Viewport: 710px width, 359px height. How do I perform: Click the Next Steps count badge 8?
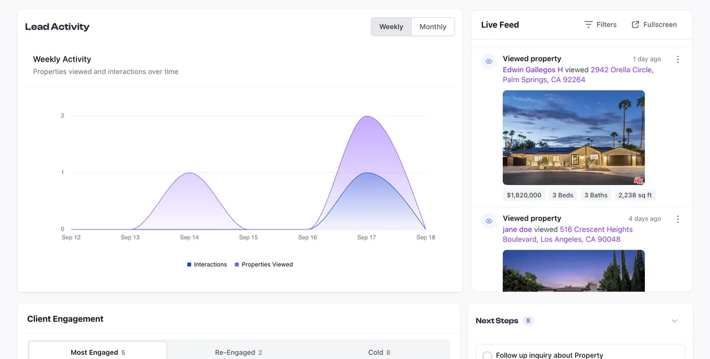click(528, 321)
